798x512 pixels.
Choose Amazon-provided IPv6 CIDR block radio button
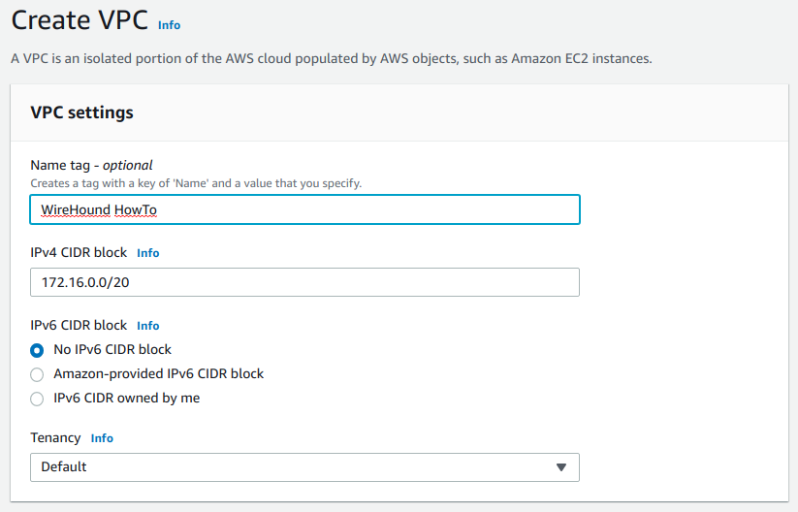[x=37, y=374]
